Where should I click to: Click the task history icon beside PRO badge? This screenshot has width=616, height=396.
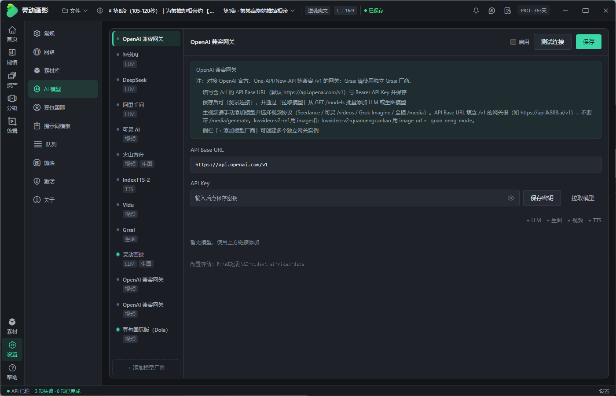508,11
